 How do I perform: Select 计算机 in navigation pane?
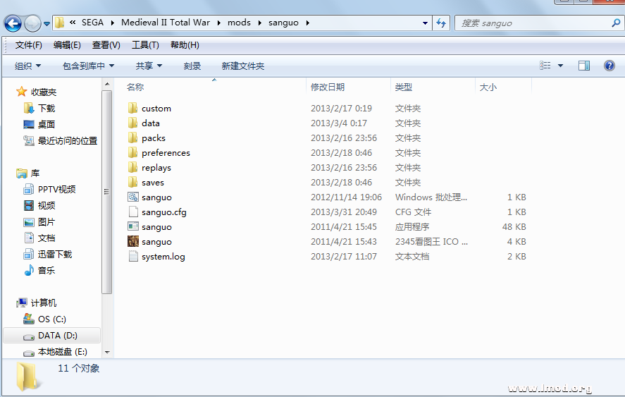coord(44,303)
